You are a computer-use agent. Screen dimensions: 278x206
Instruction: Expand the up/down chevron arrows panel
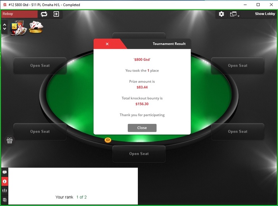pyautogui.click(x=5, y=27)
